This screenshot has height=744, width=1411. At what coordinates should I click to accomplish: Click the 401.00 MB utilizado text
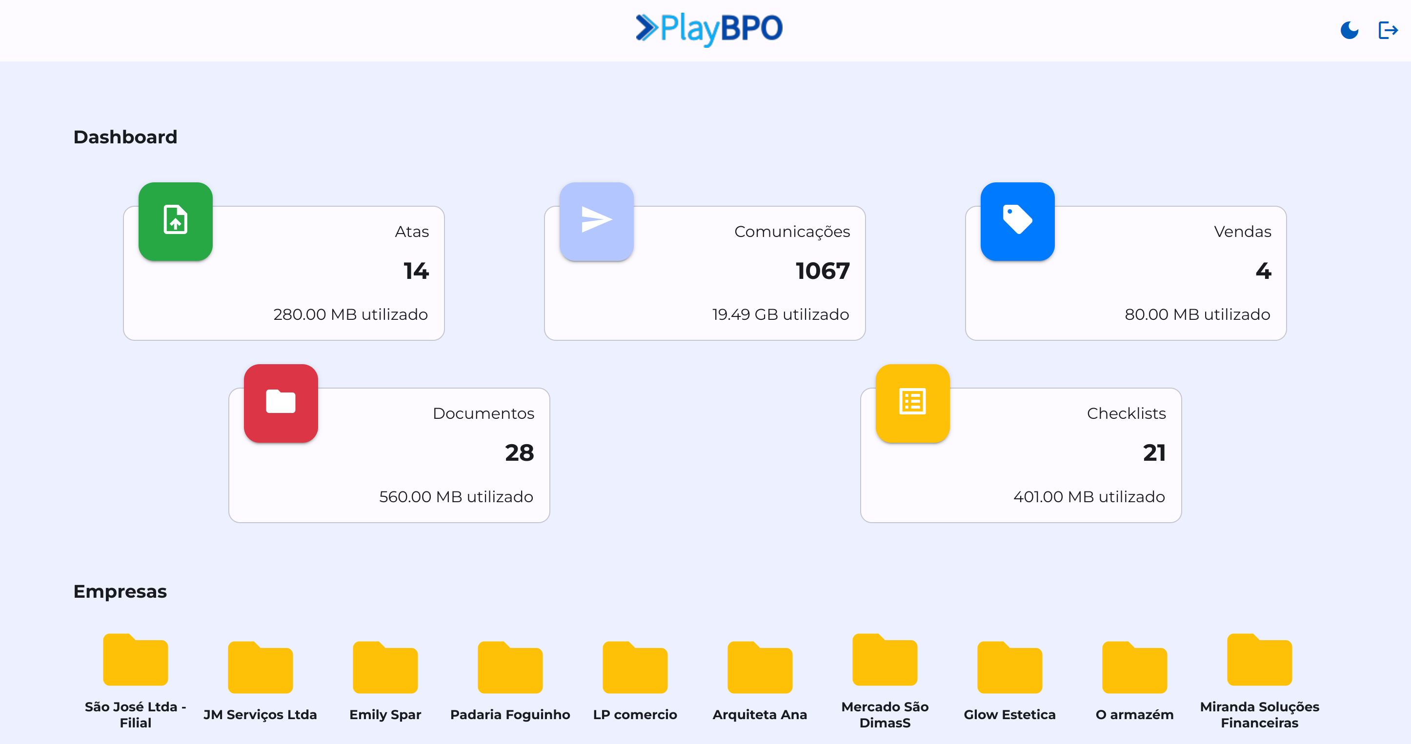tap(1089, 496)
